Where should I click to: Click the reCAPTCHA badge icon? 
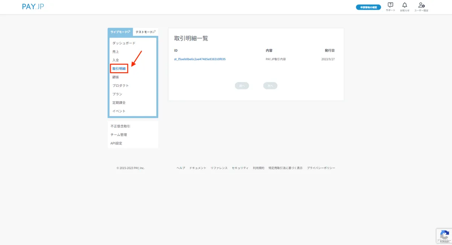click(x=444, y=235)
